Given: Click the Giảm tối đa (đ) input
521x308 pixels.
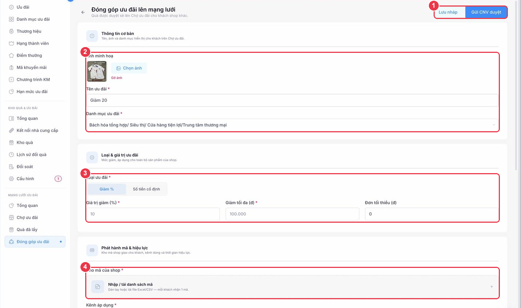Looking at the screenshot, I should [x=292, y=214].
